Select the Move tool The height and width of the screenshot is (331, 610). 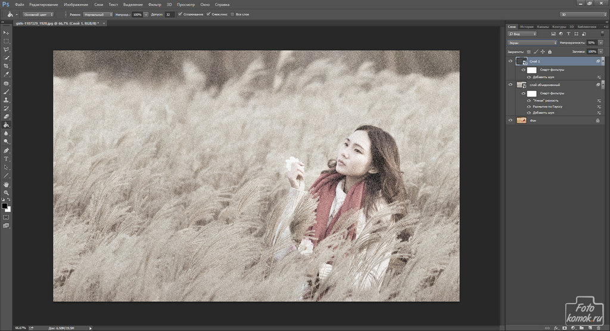[x=6, y=33]
